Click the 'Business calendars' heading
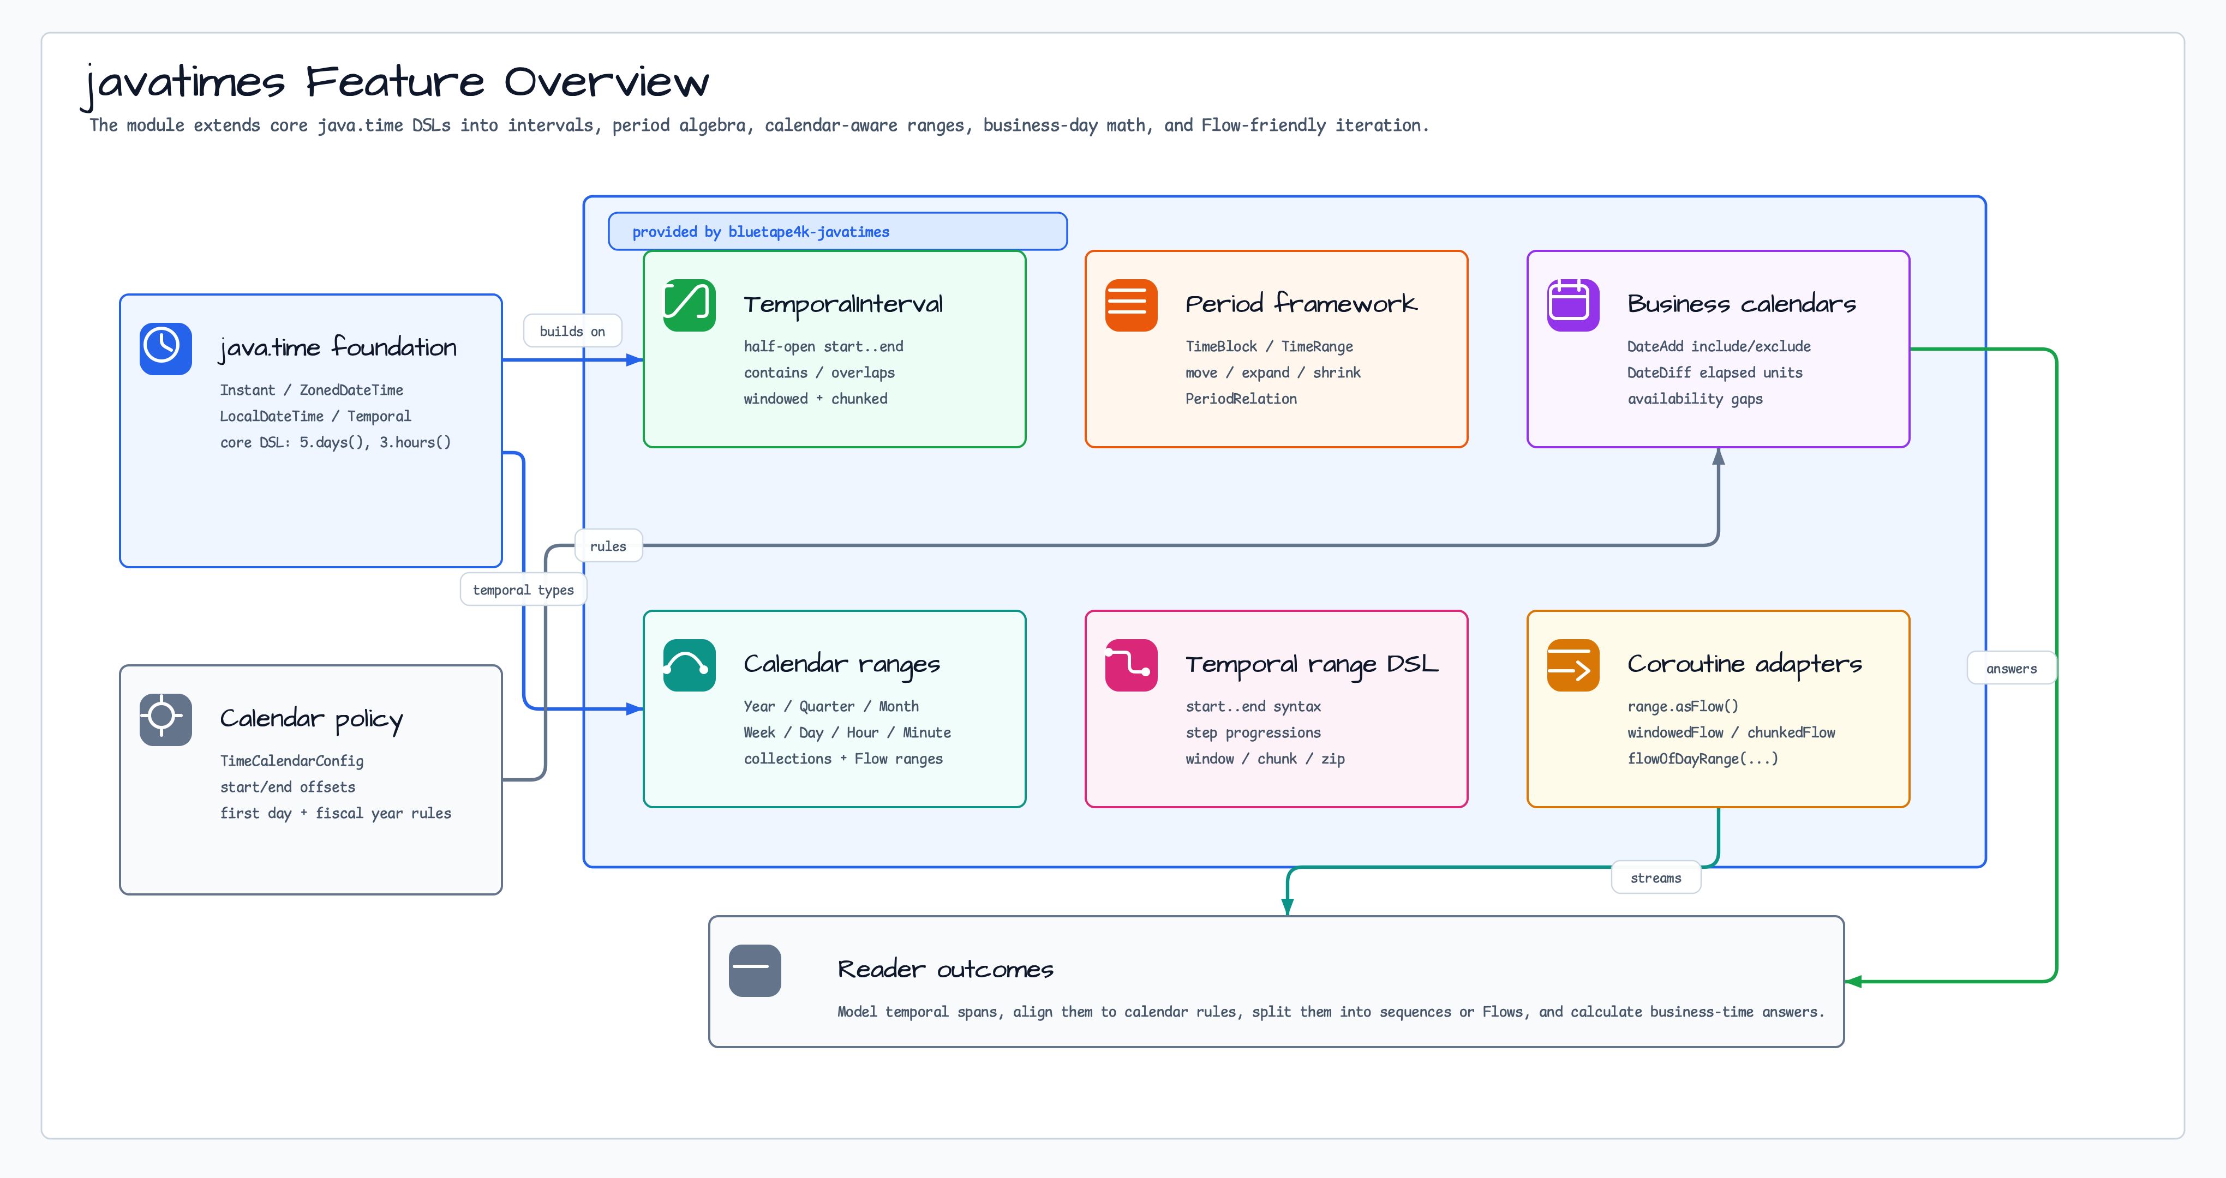 pyautogui.click(x=1741, y=303)
